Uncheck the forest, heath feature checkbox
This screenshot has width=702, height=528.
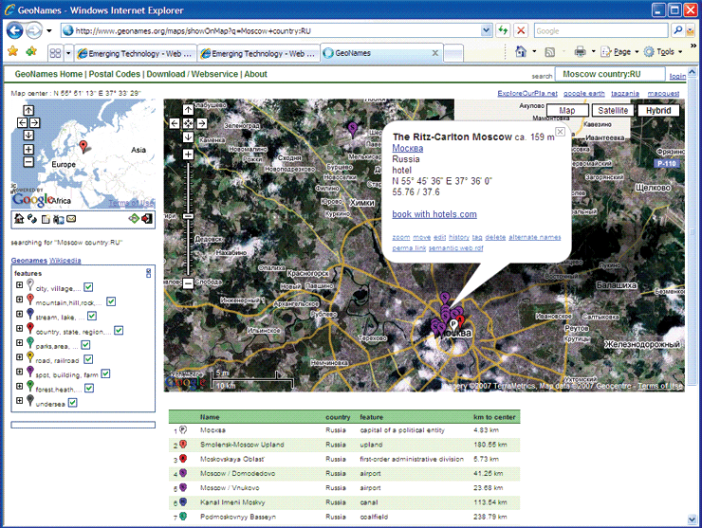[89, 389]
